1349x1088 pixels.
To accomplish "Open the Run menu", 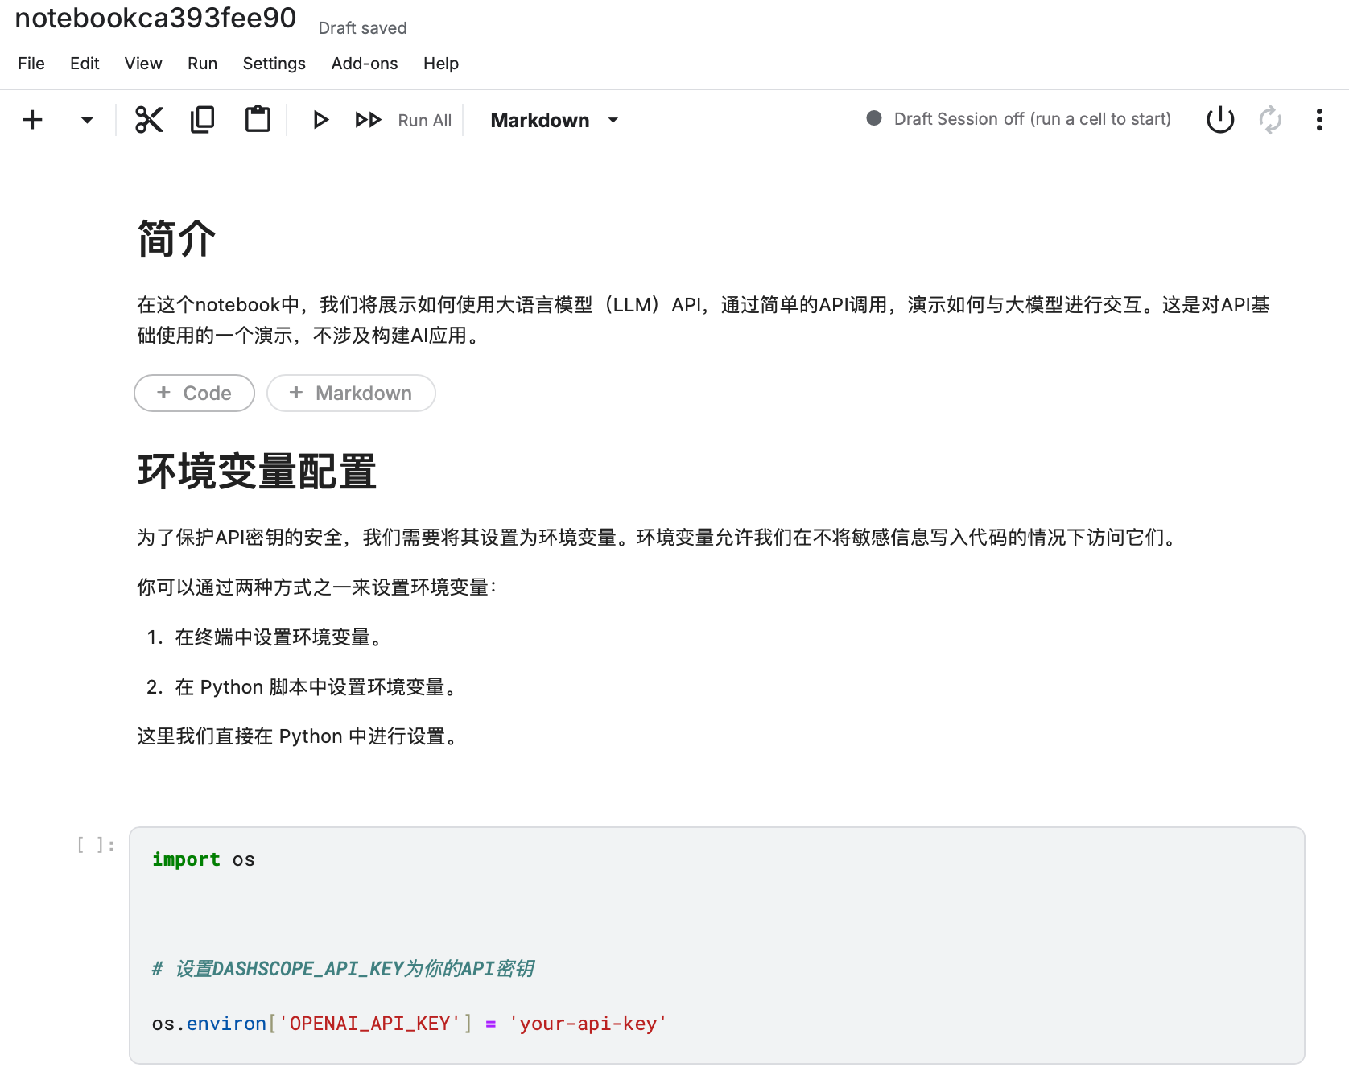I will [x=203, y=64].
